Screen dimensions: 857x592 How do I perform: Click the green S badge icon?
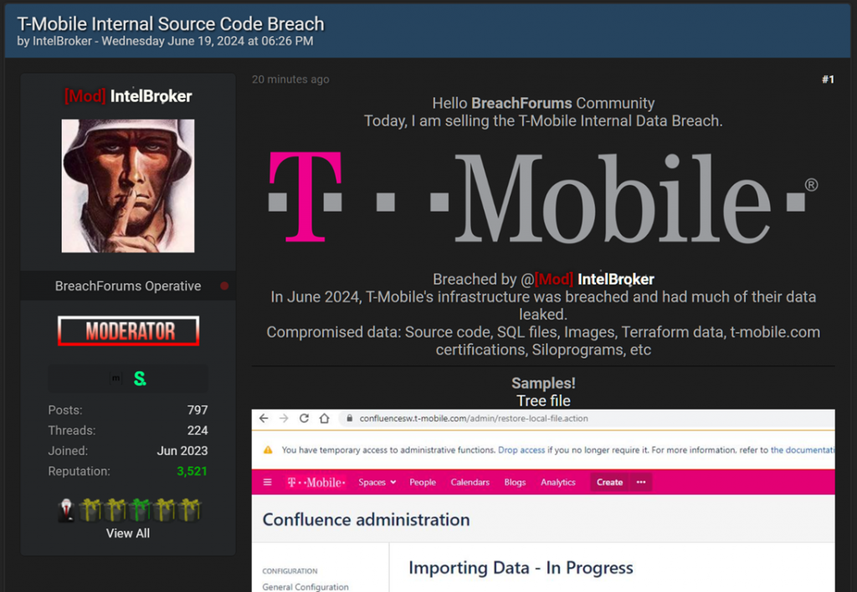(140, 379)
